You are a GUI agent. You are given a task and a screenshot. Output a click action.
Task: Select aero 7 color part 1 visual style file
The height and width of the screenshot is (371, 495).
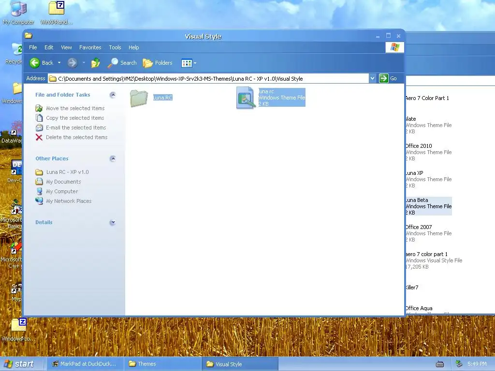[x=434, y=260]
